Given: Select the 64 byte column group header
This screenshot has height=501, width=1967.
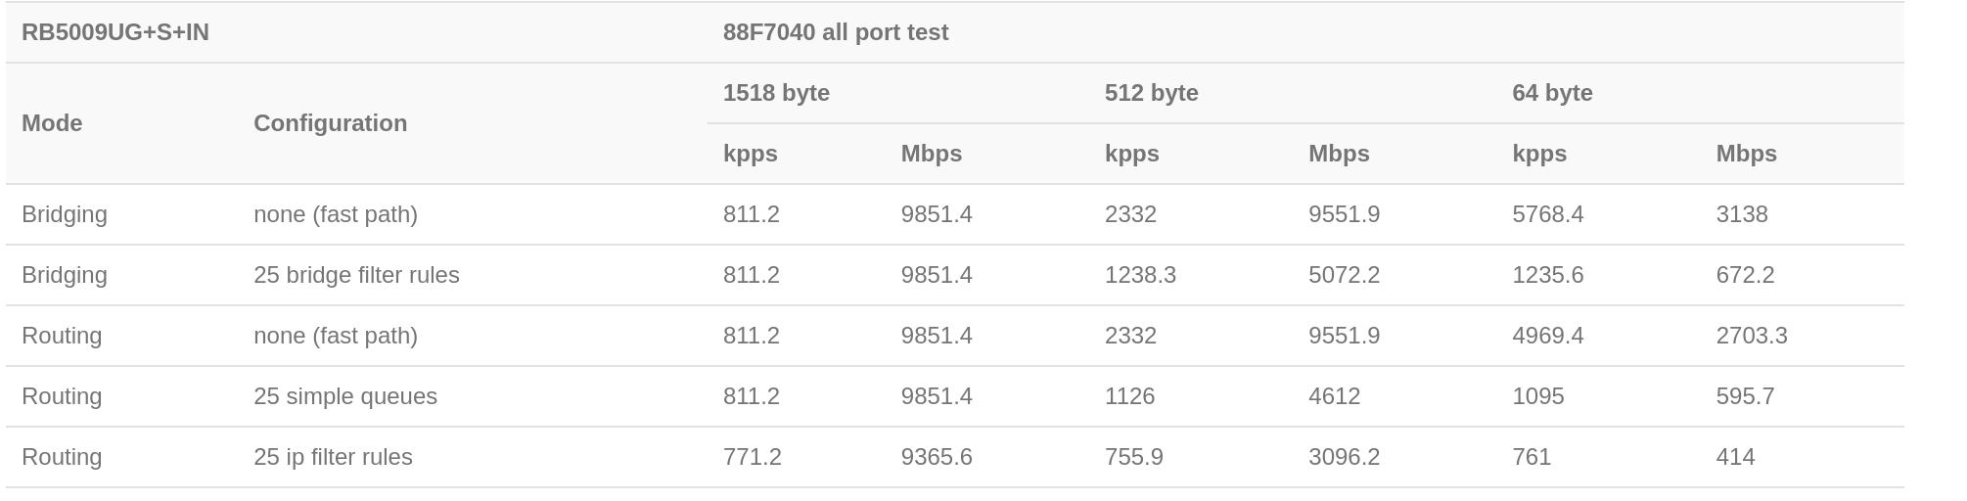Looking at the screenshot, I should [1552, 93].
